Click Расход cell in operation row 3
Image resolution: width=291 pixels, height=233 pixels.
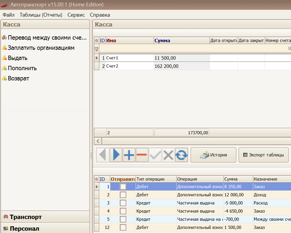coord(272,203)
